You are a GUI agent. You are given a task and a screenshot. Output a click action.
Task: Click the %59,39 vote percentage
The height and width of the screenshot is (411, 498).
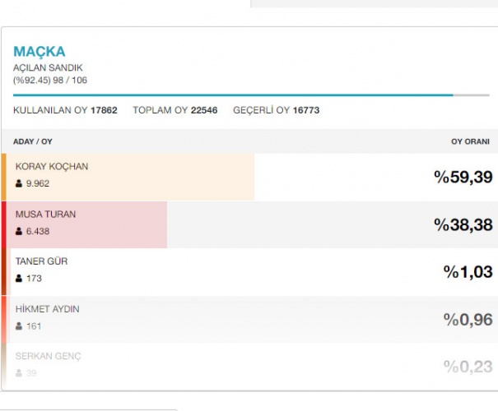(x=463, y=177)
